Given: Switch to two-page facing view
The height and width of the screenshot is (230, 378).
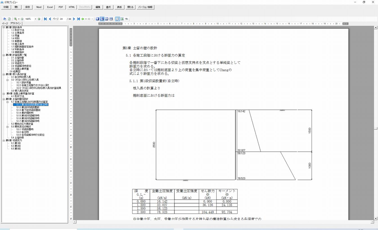Looking at the screenshot, I should pos(107,19).
